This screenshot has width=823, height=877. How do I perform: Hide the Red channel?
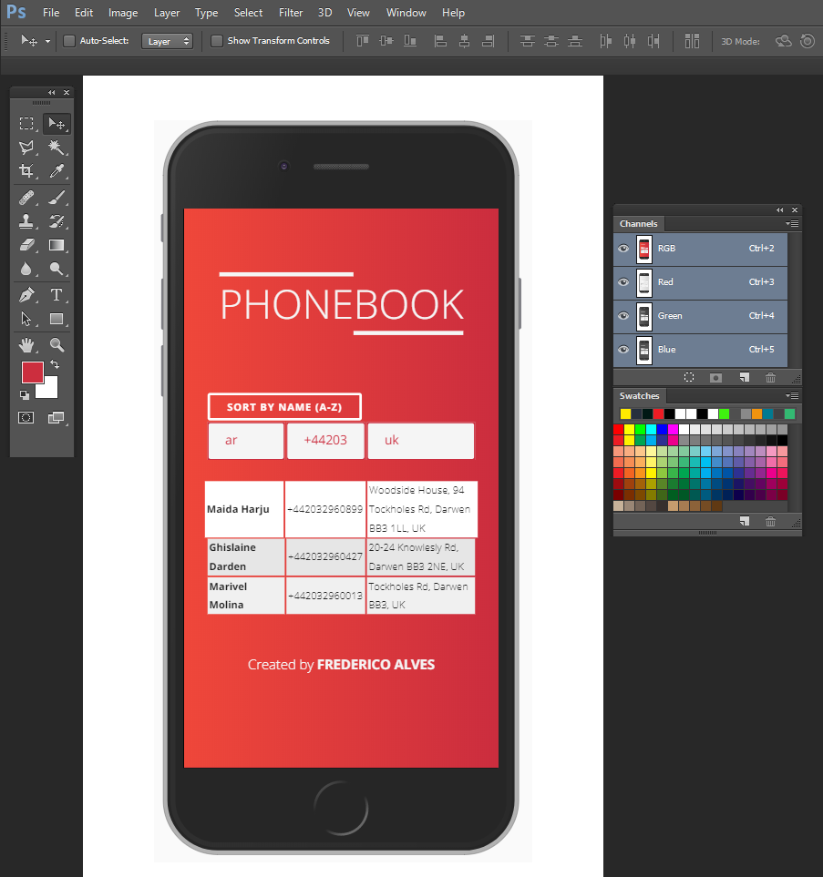[x=622, y=282]
